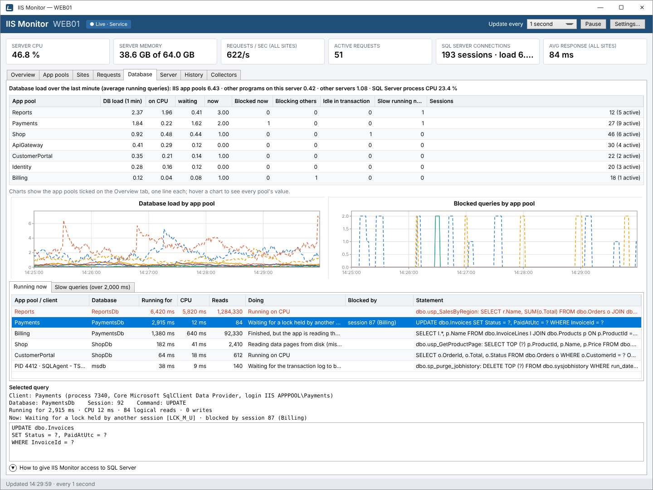Select the Requests tab
Image resolution: width=653 pixels, height=490 pixels.
pyautogui.click(x=109, y=75)
